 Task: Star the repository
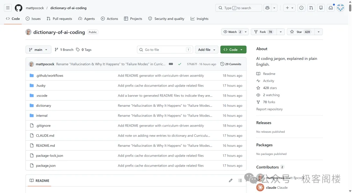click(301, 32)
